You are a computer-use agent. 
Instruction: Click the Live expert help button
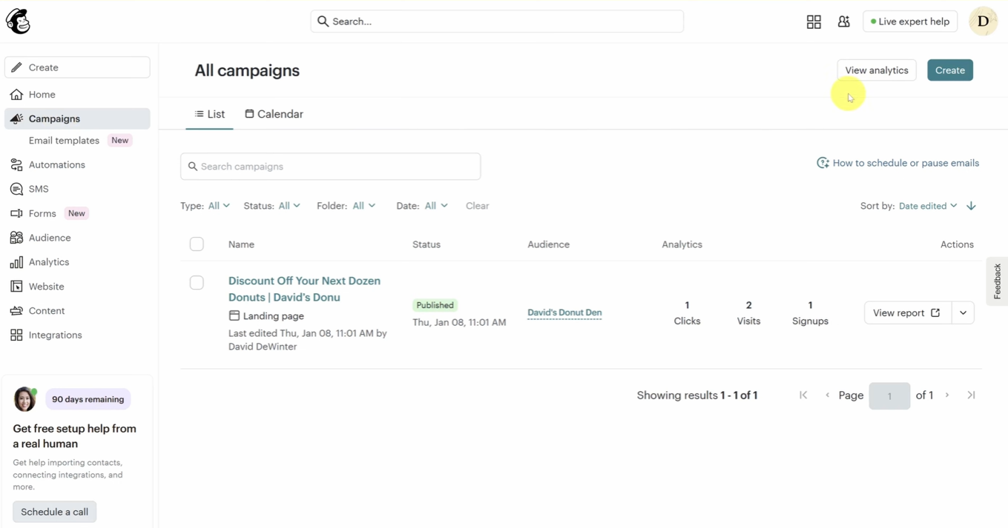click(x=910, y=21)
